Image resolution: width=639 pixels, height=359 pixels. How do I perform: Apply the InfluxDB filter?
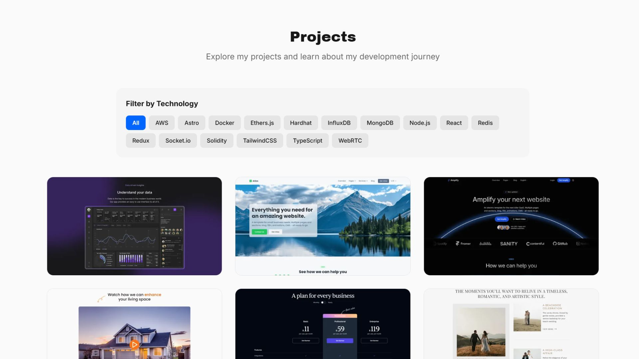coord(339,123)
